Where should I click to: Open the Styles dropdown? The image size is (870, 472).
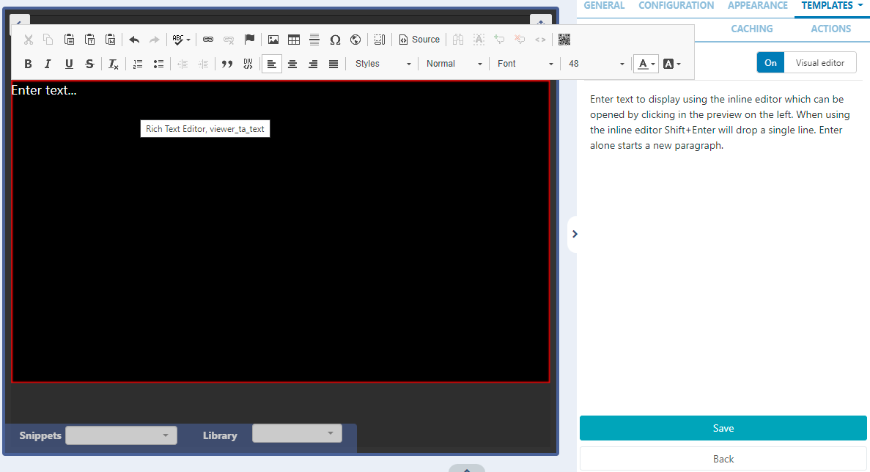click(383, 64)
